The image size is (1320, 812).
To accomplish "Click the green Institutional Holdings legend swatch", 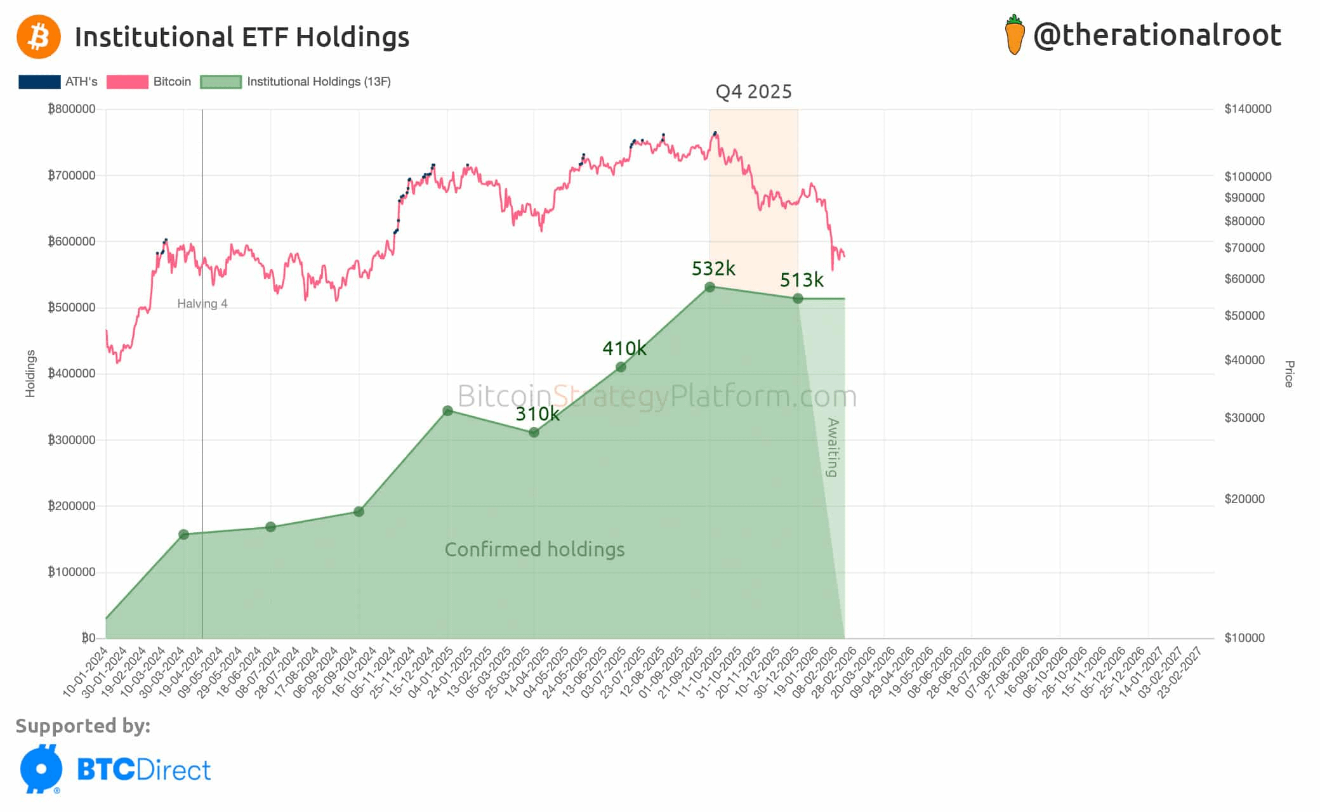I will tap(221, 82).
